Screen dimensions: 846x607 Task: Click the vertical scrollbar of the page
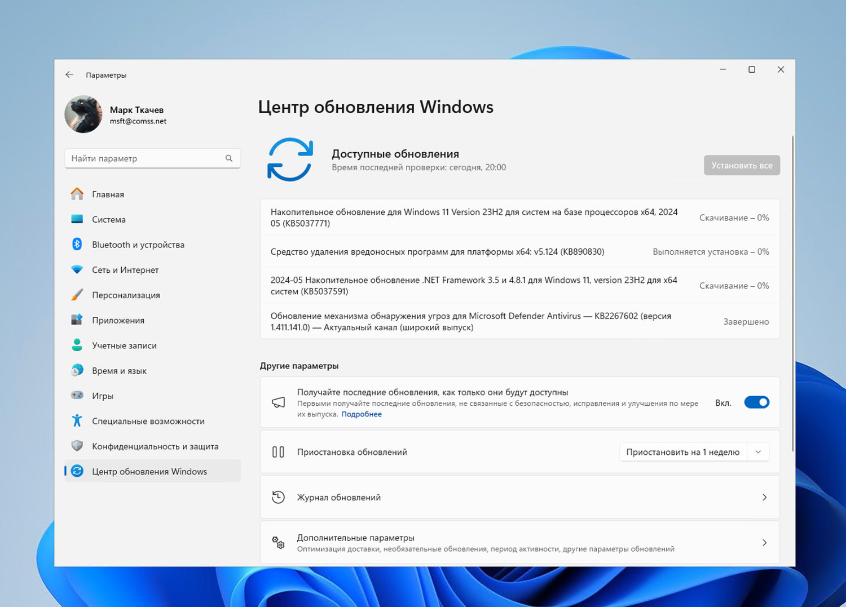pos(792,293)
